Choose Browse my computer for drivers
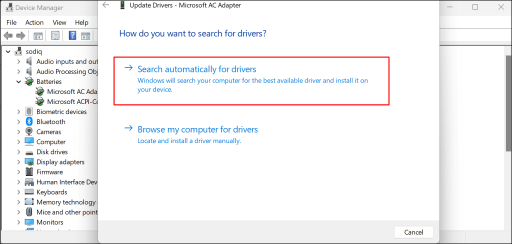This screenshot has height=244, width=512. 197,129
